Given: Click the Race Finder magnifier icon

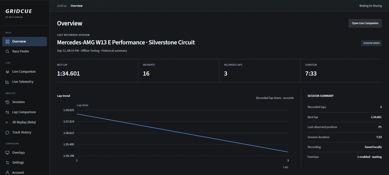Looking at the screenshot, I should coord(7,51).
